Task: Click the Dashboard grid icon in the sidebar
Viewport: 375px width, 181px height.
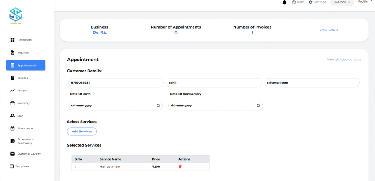Action: point(12,40)
